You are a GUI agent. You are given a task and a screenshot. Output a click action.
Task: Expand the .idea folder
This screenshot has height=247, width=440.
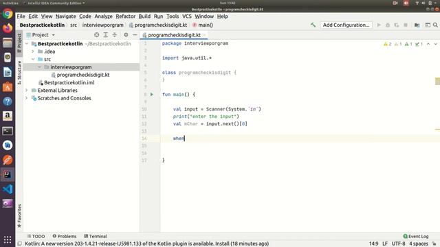pos(33,51)
